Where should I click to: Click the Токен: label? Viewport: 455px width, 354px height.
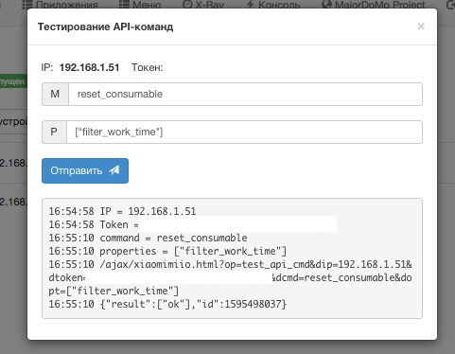[x=148, y=67]
